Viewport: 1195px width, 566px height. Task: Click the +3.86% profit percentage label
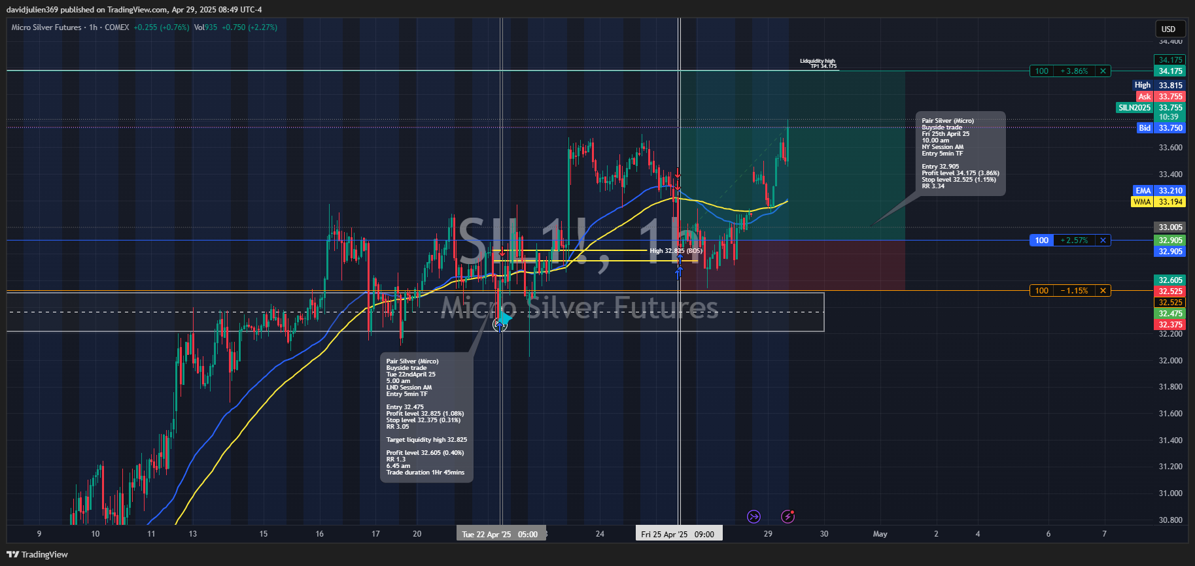[1075, 71]
